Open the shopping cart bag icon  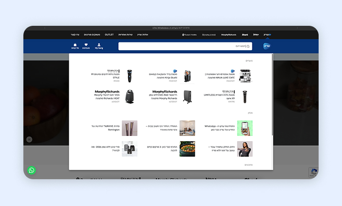tap(74, 46)
